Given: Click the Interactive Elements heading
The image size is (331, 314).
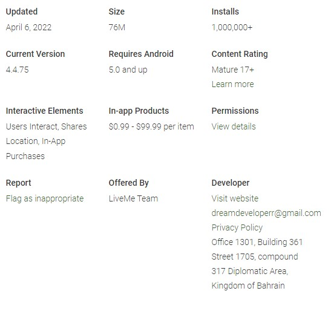Looking at the screenshot, I should 45,111.
